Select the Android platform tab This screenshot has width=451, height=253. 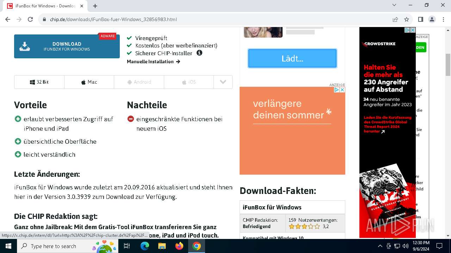pyautogui.click(x=139, y=82)
